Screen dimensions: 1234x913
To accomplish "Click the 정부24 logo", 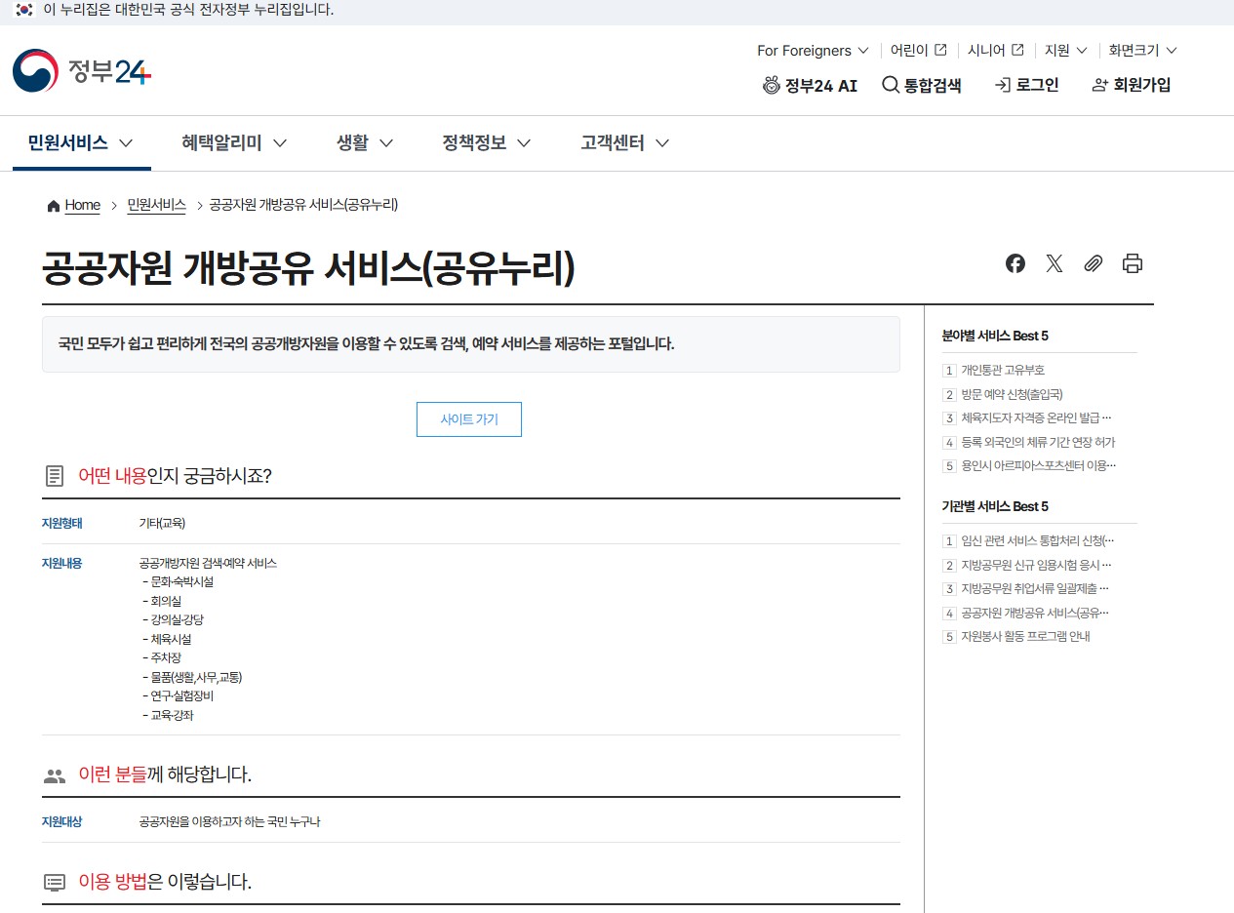I will click(82, 71).
